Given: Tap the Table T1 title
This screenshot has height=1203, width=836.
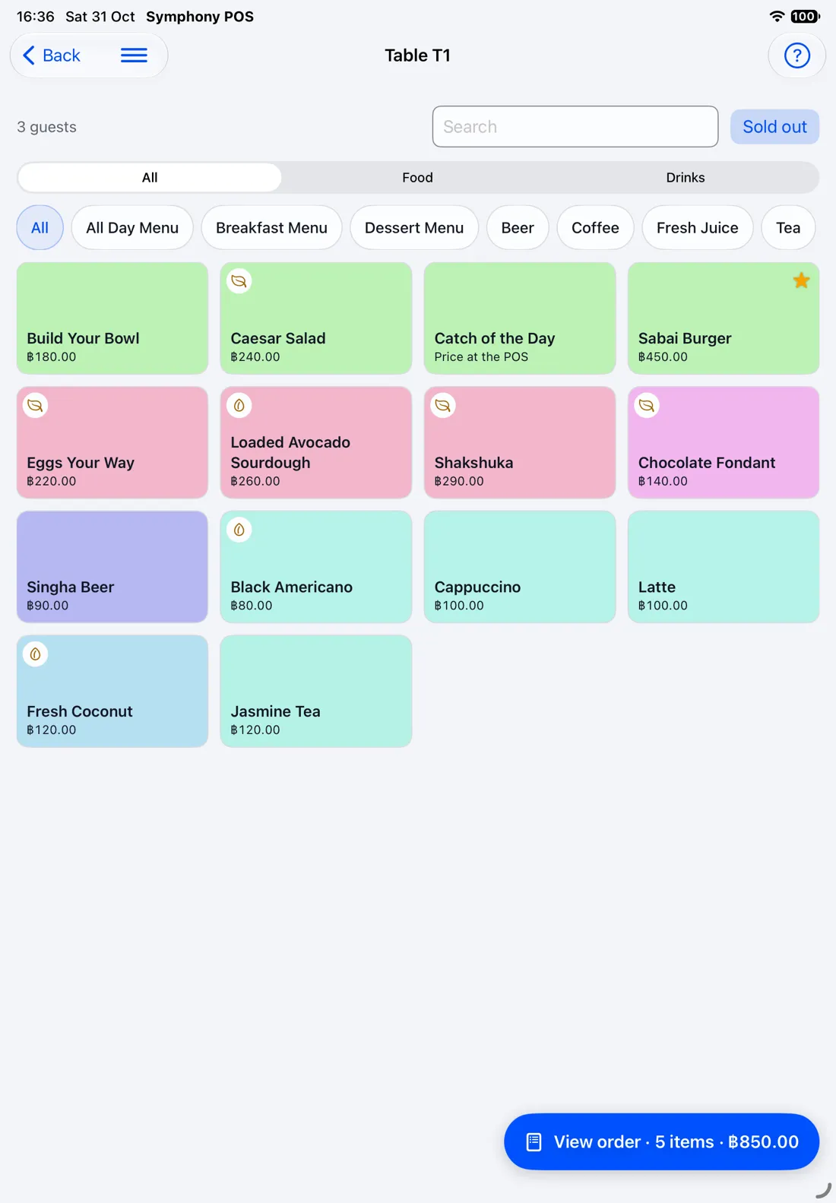Looking at the screenshot, I should [x=417, y=55].
